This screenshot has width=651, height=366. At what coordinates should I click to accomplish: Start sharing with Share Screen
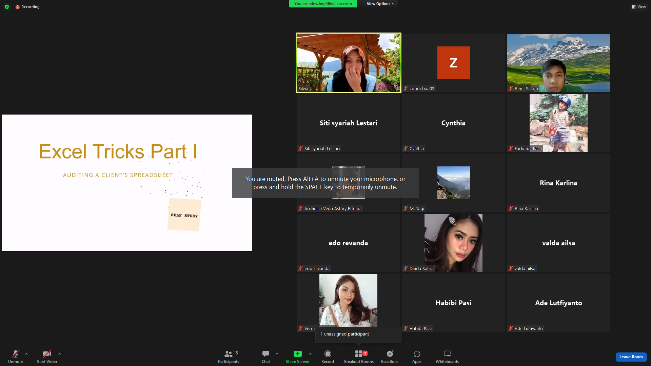coord(297,357)
